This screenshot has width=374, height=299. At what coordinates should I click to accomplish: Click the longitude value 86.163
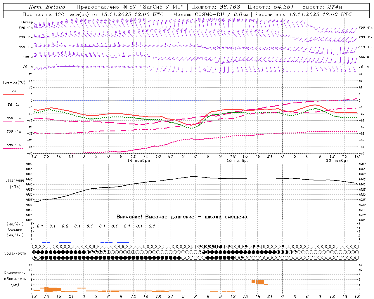point(230,7)
